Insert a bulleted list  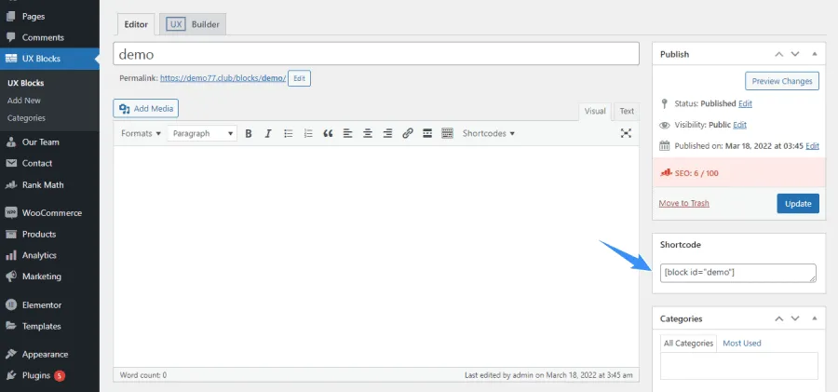click(x=289, y=133)
